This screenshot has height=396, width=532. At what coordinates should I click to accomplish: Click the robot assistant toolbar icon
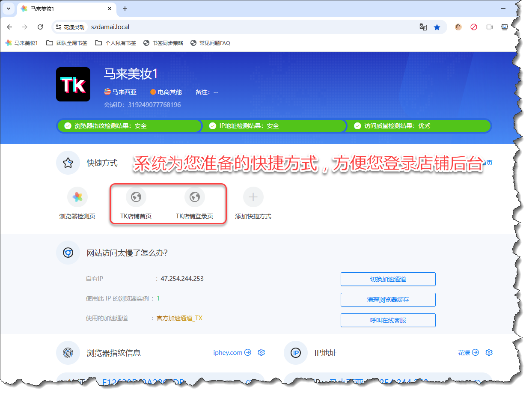(505, 27)
